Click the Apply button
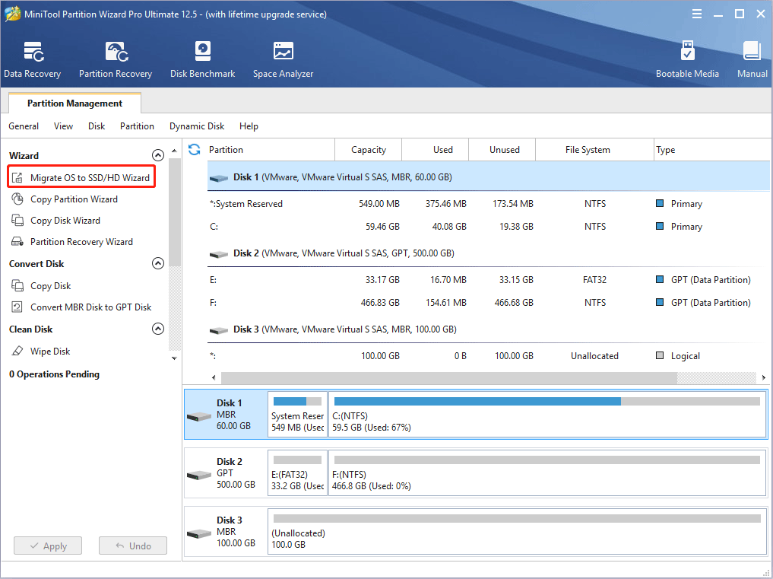Image resolution: width=773 pixels, height=579 pixels. (47, 546)
